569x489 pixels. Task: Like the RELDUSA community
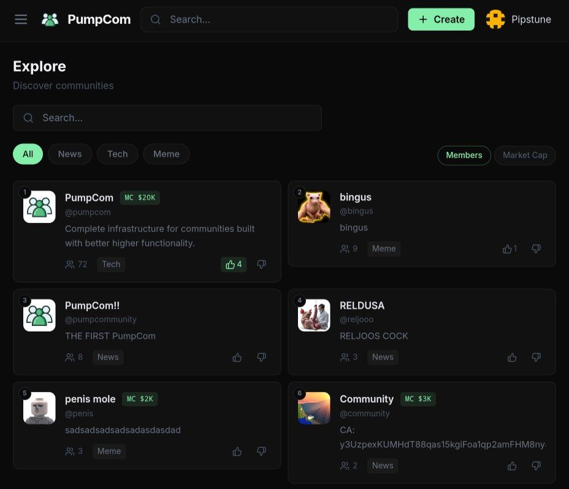coord(511,357)
